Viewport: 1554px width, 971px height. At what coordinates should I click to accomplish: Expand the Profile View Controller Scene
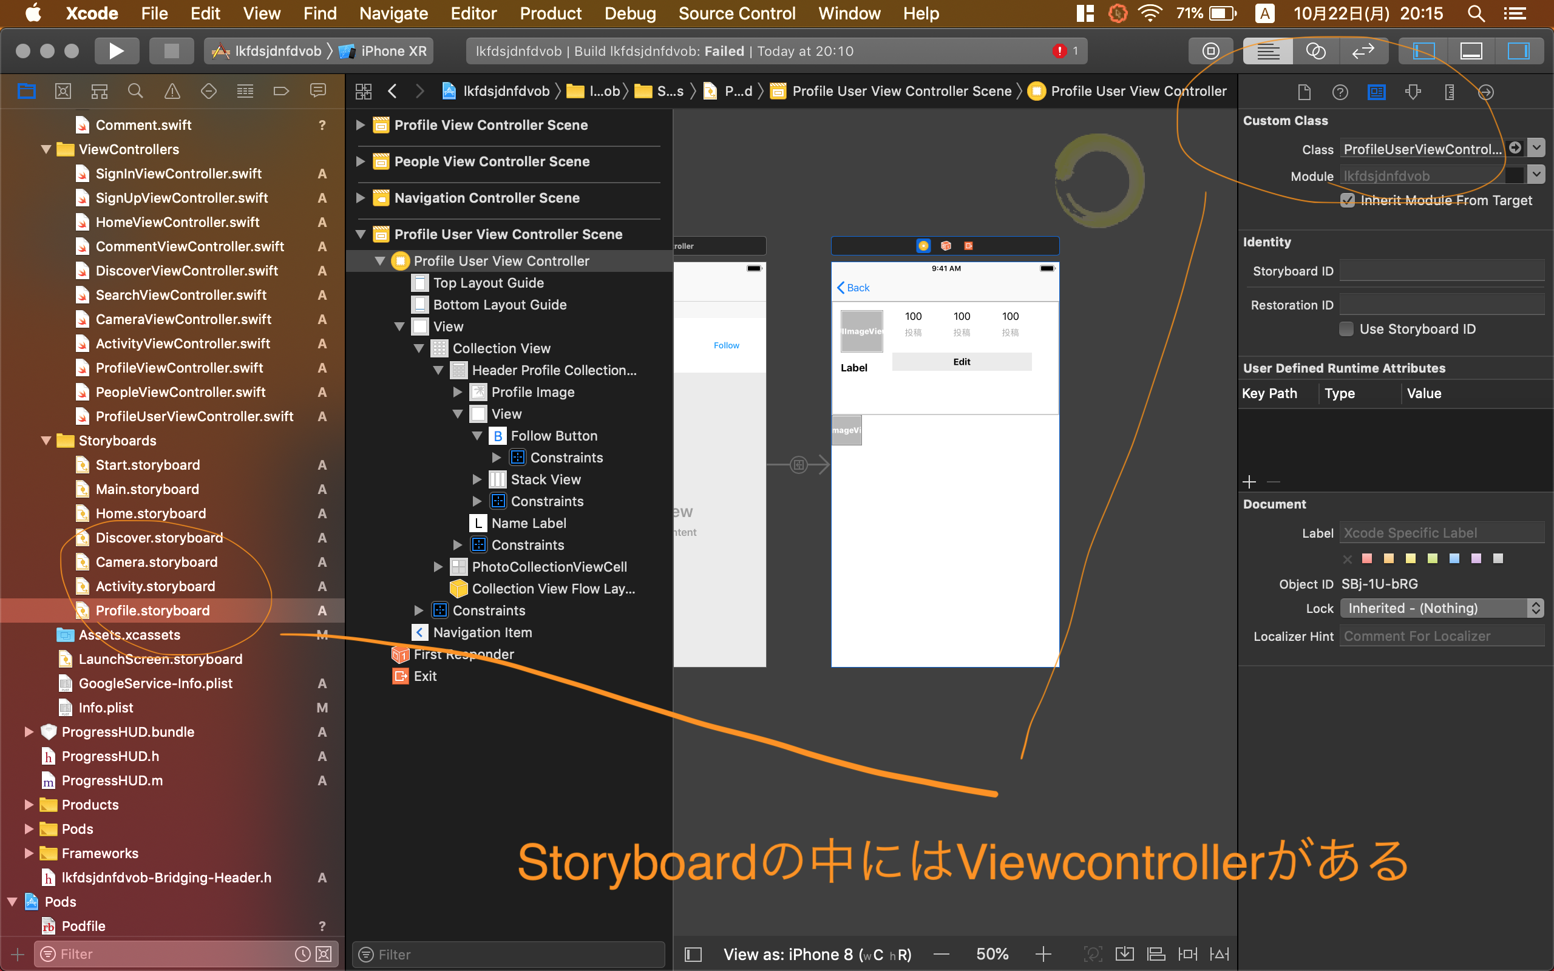pyautogui.click(x=360, y=124)
